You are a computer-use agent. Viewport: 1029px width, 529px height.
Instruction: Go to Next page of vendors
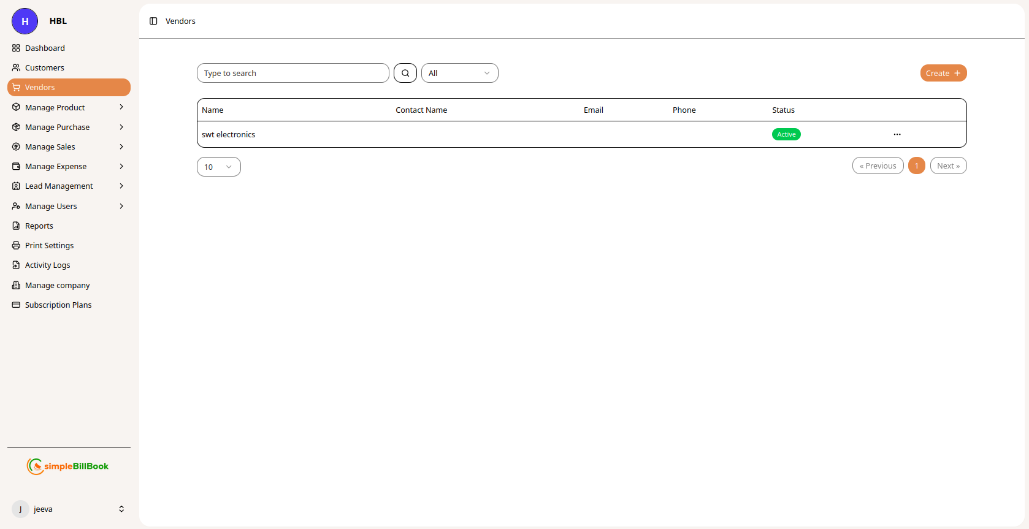click(x=948, y=166)
